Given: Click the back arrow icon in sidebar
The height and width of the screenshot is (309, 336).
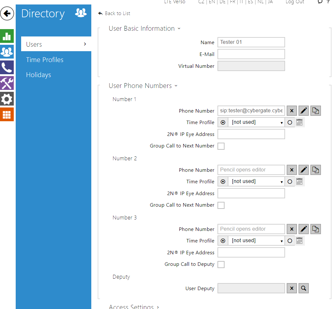Looking at the screenshot, I should pyautogui.click(x=7, y=14).
